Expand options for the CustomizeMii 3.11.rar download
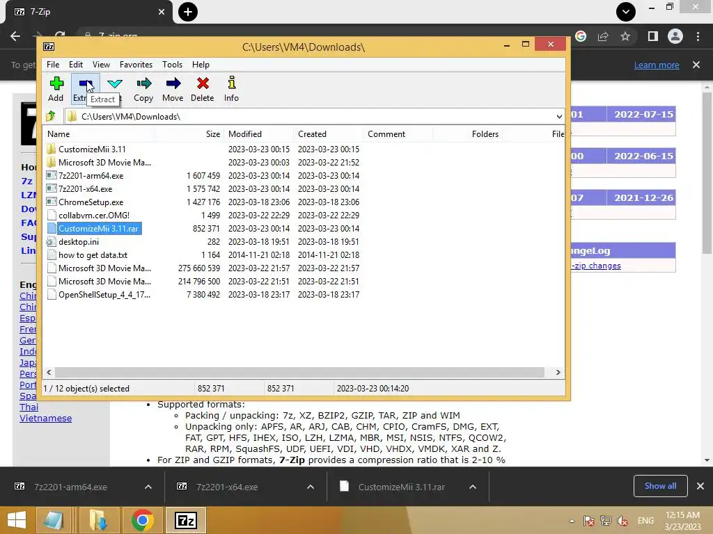 coord(473,487)
